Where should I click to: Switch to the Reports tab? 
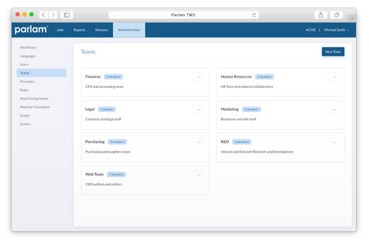click(x=79, y=30)
